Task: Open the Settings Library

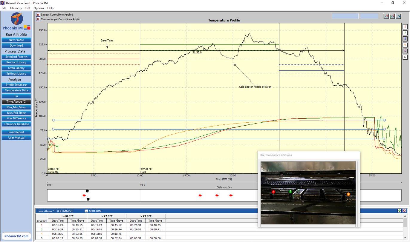Action: 16,74
